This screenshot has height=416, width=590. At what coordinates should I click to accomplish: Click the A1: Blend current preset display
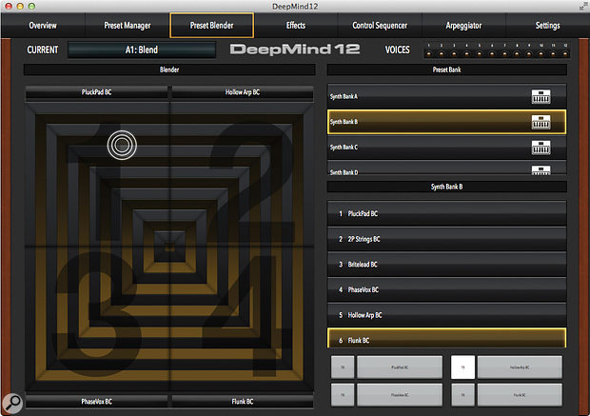click(142, 50)
